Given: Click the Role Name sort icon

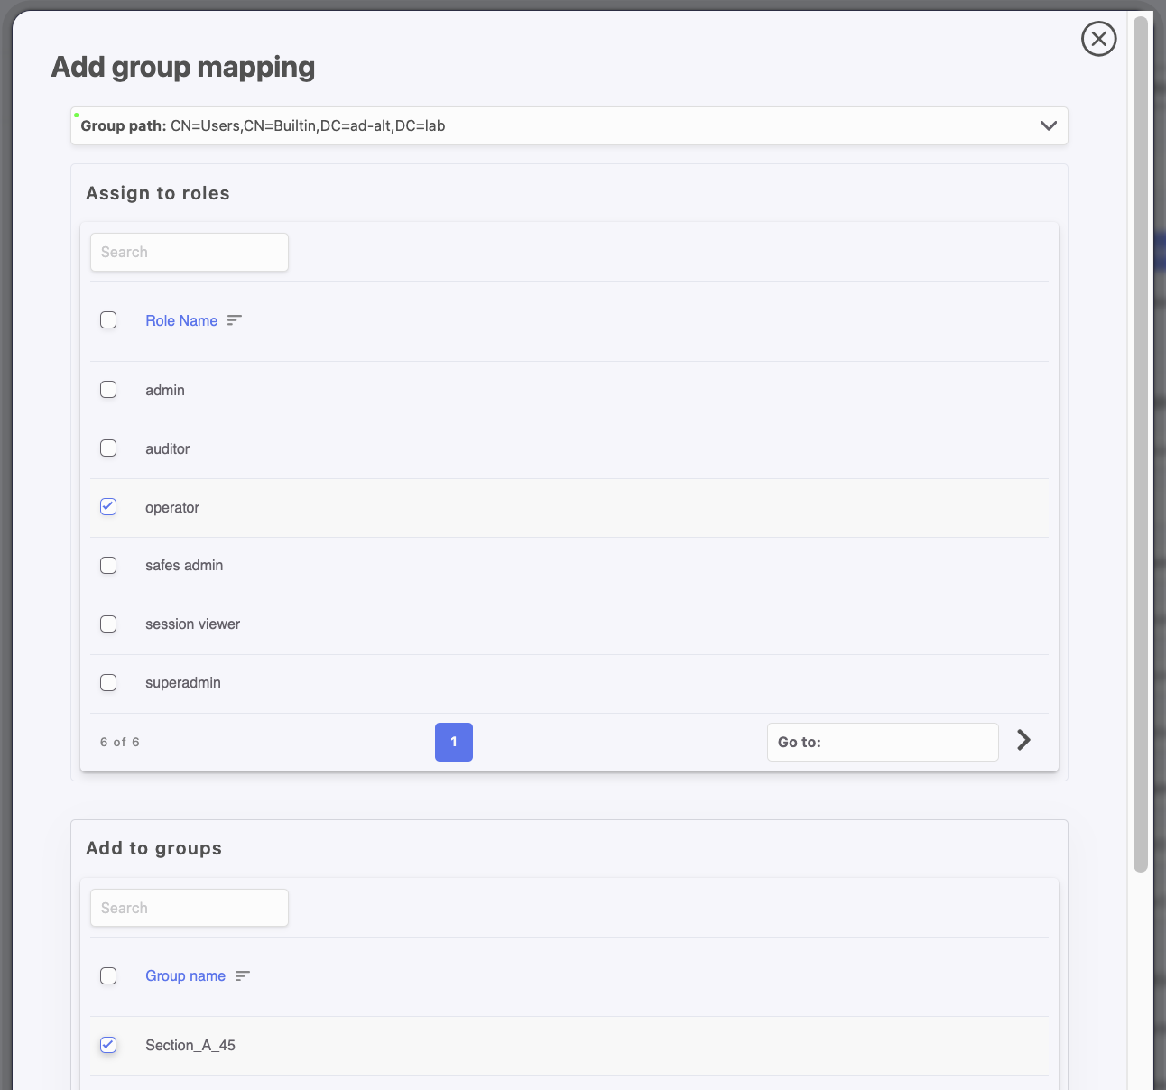Looking at the screenshot, I should point(235,320).
